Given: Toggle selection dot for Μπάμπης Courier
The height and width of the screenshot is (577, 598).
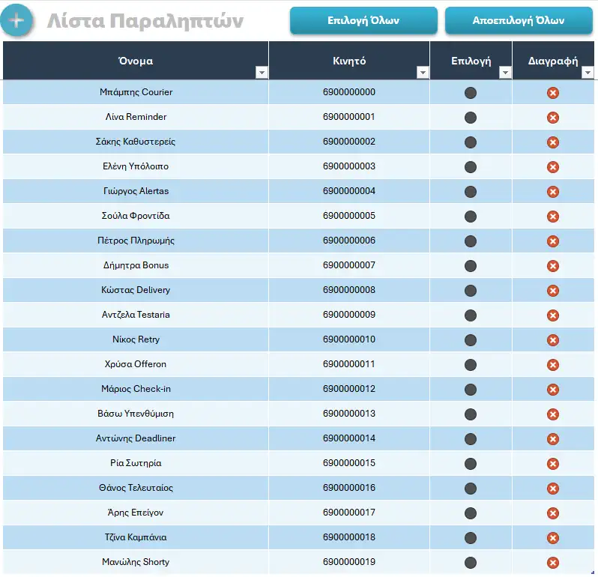Looking at the screenshot, I should coord(471,93).
